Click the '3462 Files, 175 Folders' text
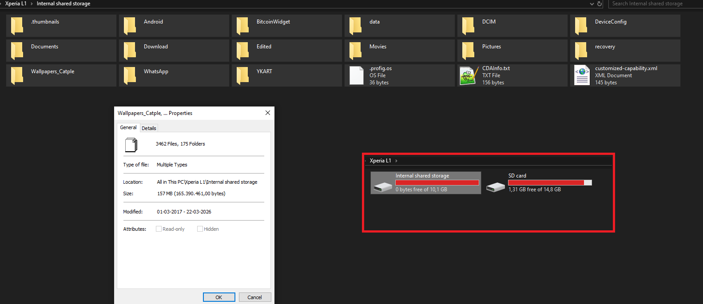This screenshot has width=703, height=304. point(180,144)
